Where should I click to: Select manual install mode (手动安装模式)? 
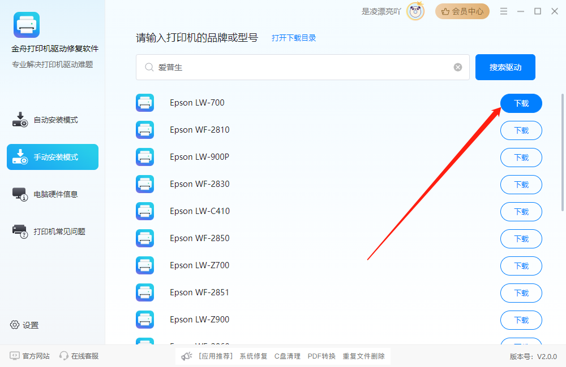(53, 157)
